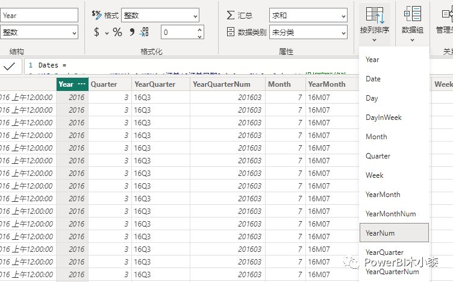Viewport: 453px width, 282px height.
Task: Click first row YearMonth cell 16M07
Action: click(x=332, y=98)
